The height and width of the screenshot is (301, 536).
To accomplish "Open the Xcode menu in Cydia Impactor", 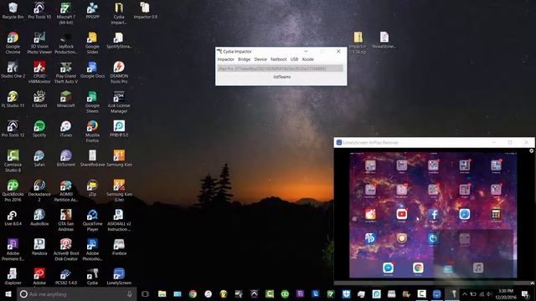I will [307, 59].
